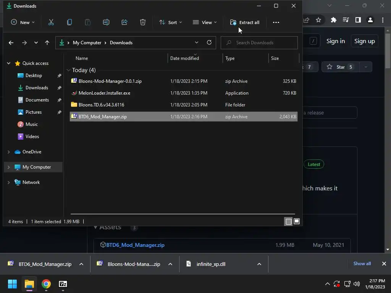Go forward with the right arrow
391x293 pixels.
[x=24, y=43]
